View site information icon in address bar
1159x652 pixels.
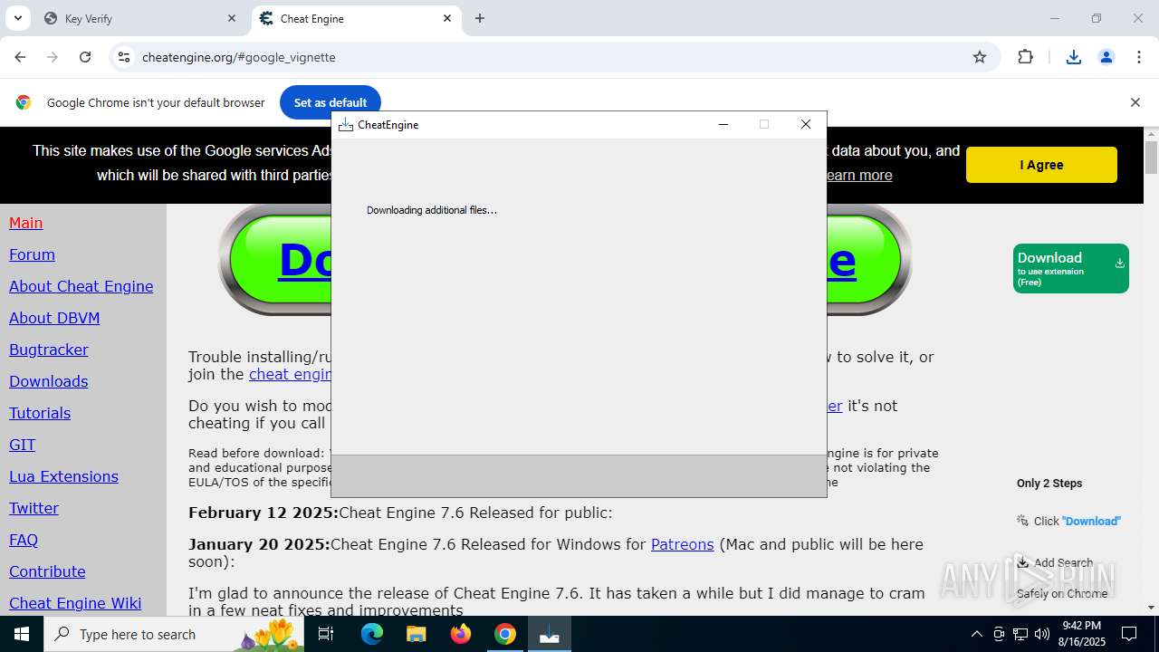(124, 57)
